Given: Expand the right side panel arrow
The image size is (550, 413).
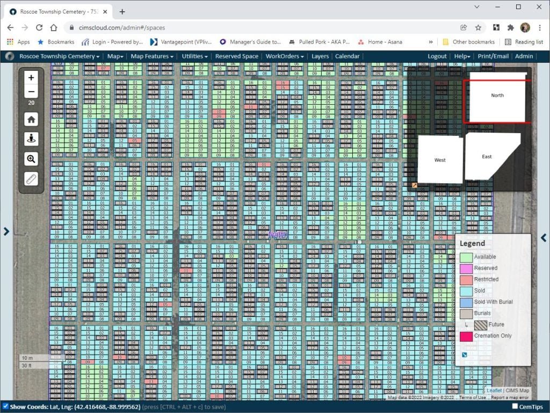Looking at the screenshot, I should [x=544, y=238].
